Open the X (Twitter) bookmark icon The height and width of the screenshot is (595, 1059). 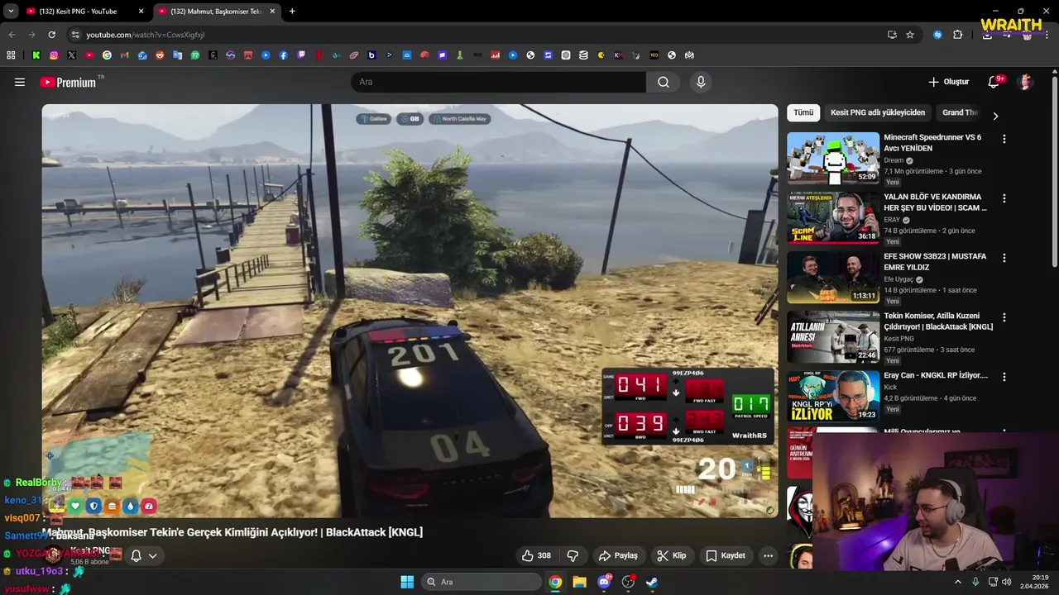[x=71, y=55]
